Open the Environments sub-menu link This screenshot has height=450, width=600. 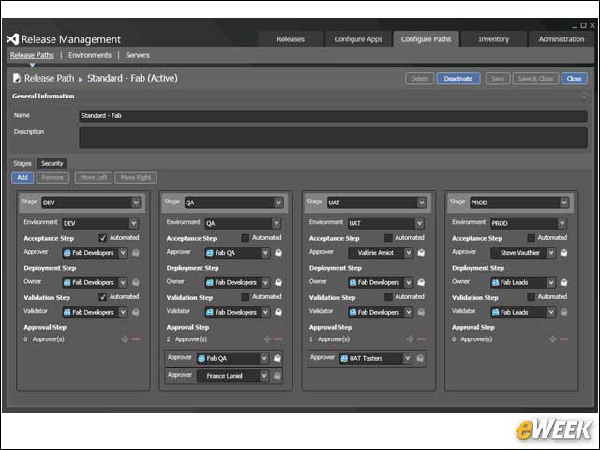click(90, 55)
